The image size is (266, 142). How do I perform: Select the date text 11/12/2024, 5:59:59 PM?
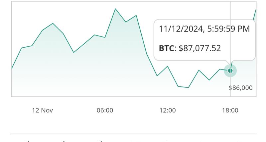[204, 29]
